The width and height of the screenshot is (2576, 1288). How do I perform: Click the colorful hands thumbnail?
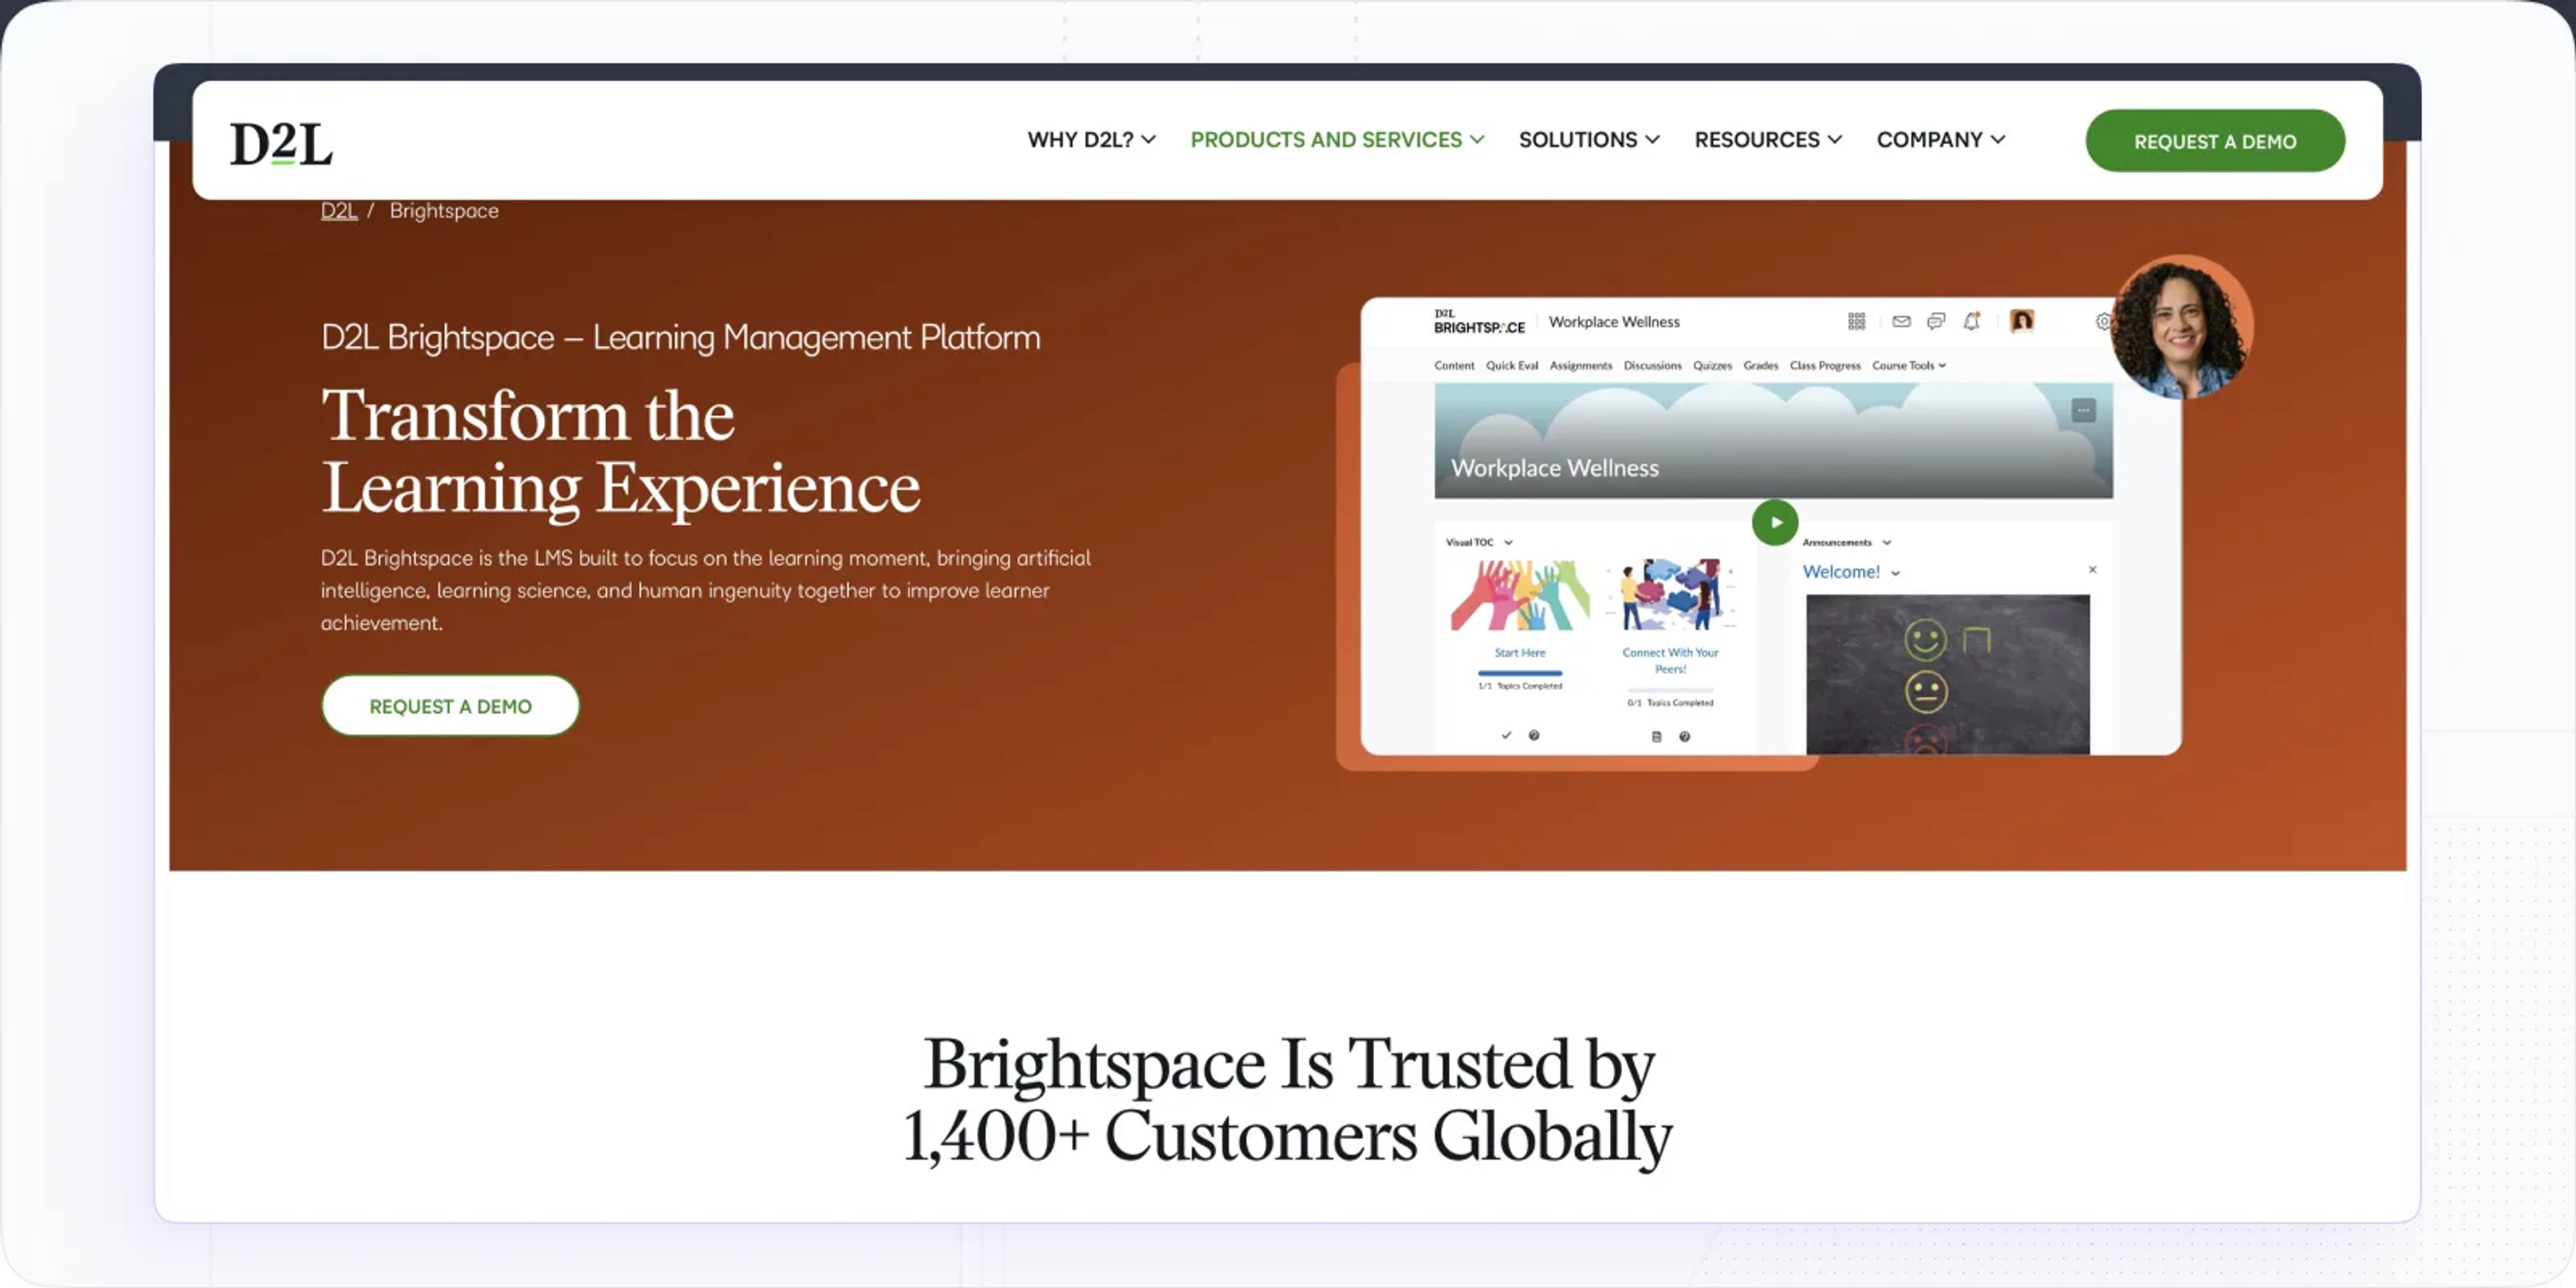(1519, 595)
